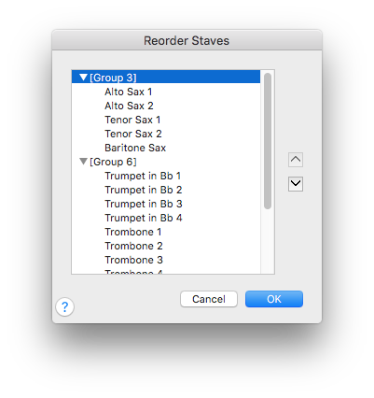Open the help question mark button
Image resolution: width=374 pixels, height=398 pixels.
64,307
